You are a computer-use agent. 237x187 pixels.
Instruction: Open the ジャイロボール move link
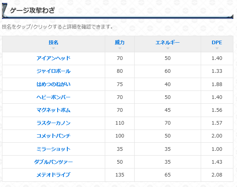[x=53, y=71]
